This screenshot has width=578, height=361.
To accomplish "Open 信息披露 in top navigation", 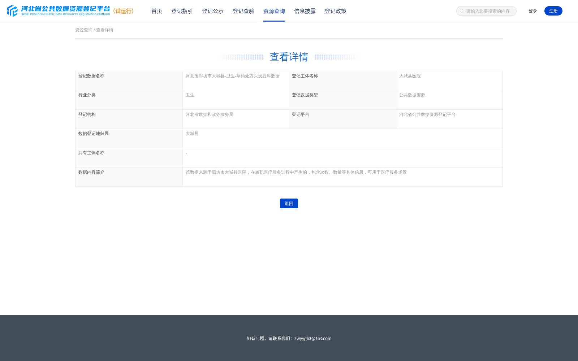I will [x=305, y=11].
